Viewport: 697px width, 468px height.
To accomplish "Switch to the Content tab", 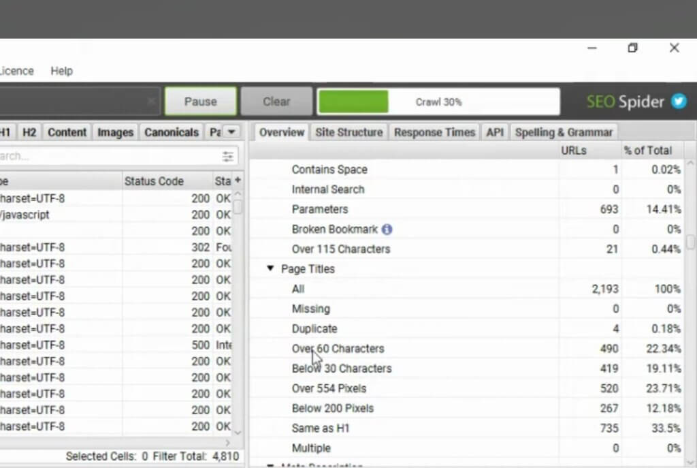I will tap(67, 132).
